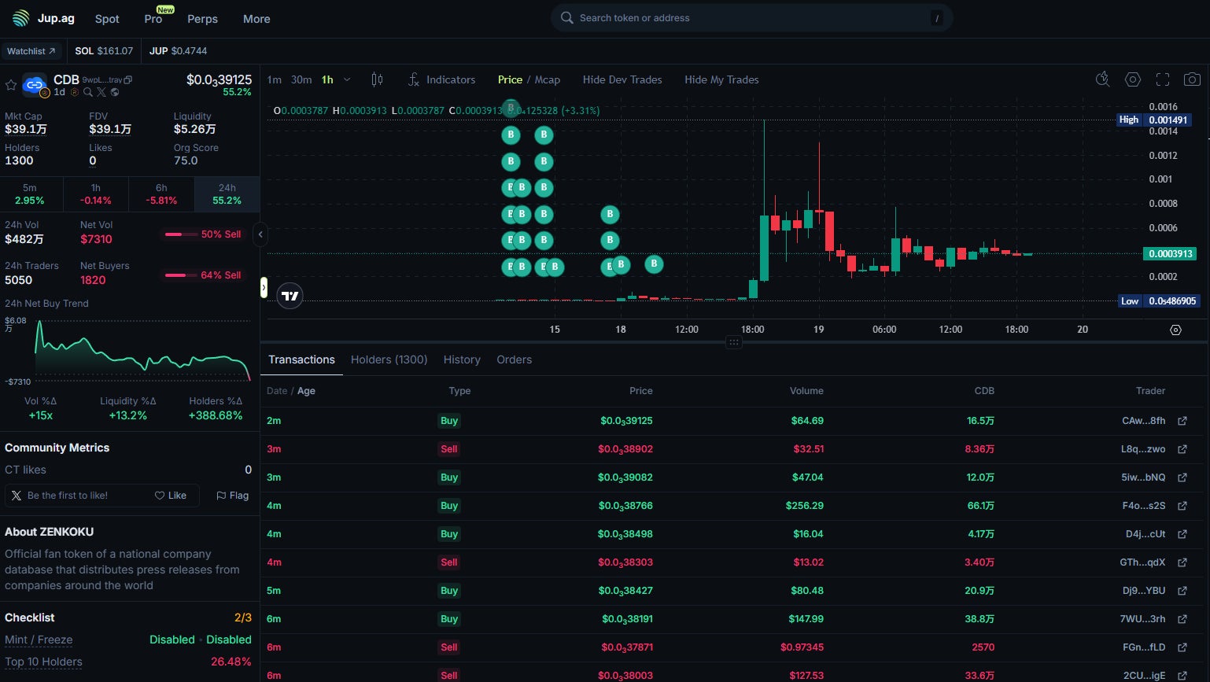Open explorer link for trader Dj9...YBU
Image resolution: width=1210 pixels, height=682 pixels.
tap(1182, 591)
